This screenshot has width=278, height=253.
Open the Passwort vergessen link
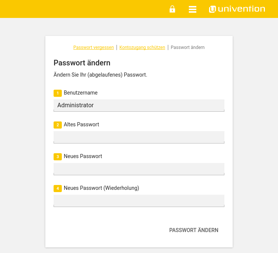(x=94, y=47)
